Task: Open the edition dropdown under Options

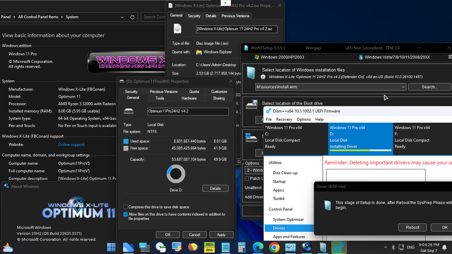Action: pyautogui.click(x=254, y=170)
